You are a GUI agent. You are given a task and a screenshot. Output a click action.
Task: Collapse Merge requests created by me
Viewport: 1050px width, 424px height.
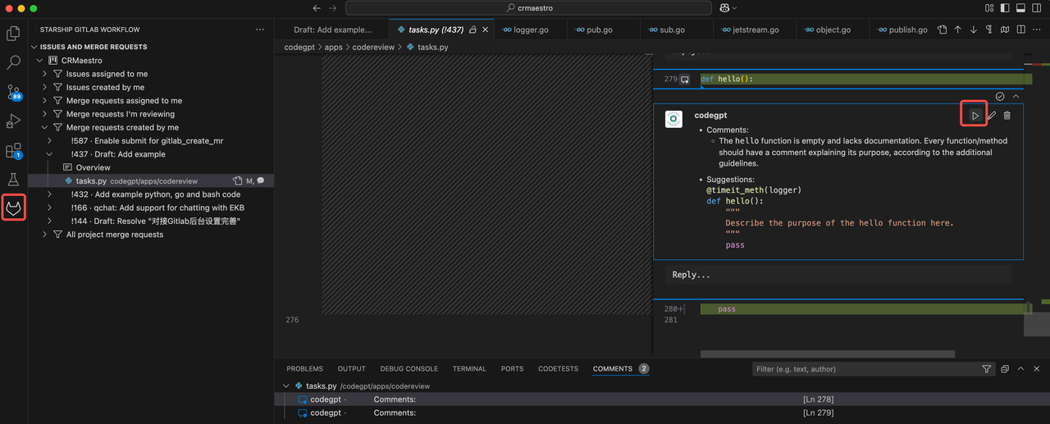[x=45, y=128]
